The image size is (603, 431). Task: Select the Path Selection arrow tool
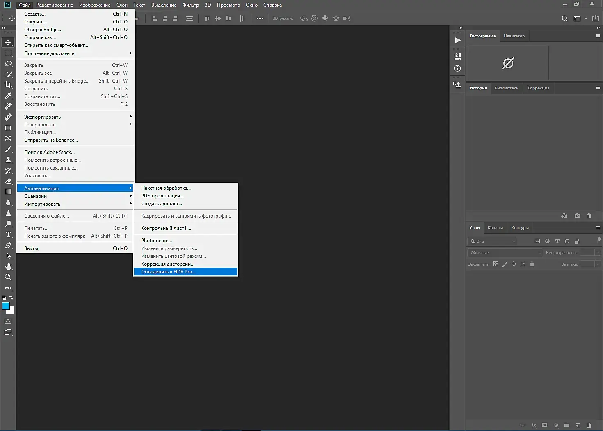[8, 256]
